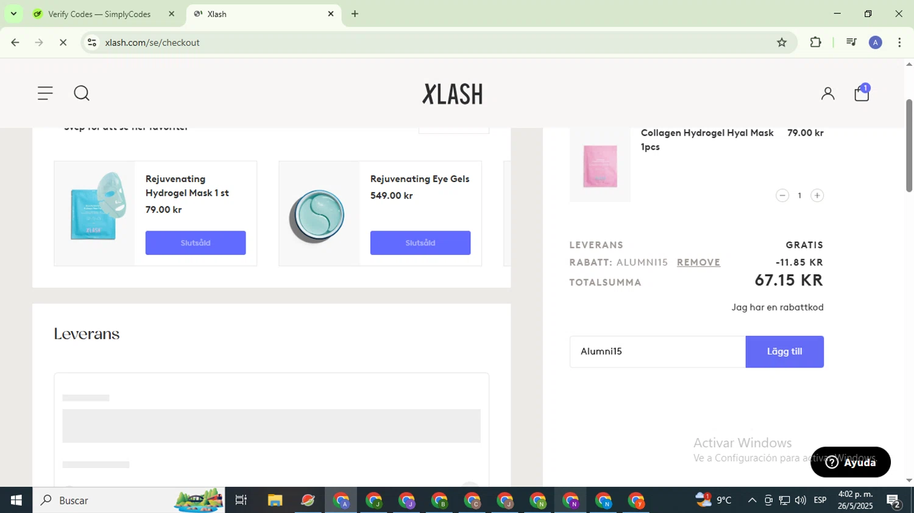Open the shopping bag cart
Screen dimensions: 914x513
(x=862, y=93)
